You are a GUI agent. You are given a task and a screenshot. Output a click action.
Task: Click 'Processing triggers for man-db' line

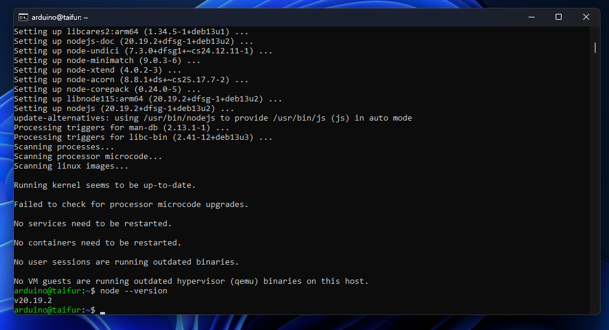point(122,128)
